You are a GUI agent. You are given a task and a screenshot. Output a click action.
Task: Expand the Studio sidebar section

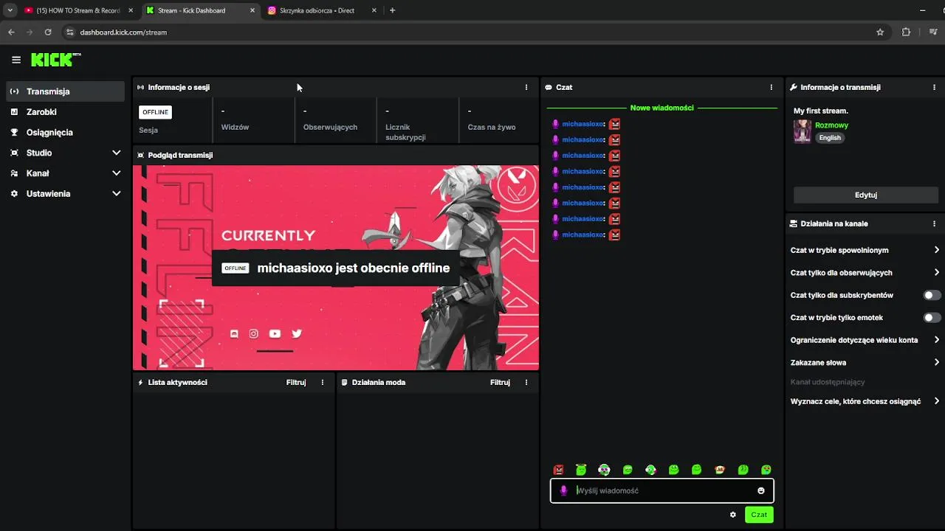(65, 153)
